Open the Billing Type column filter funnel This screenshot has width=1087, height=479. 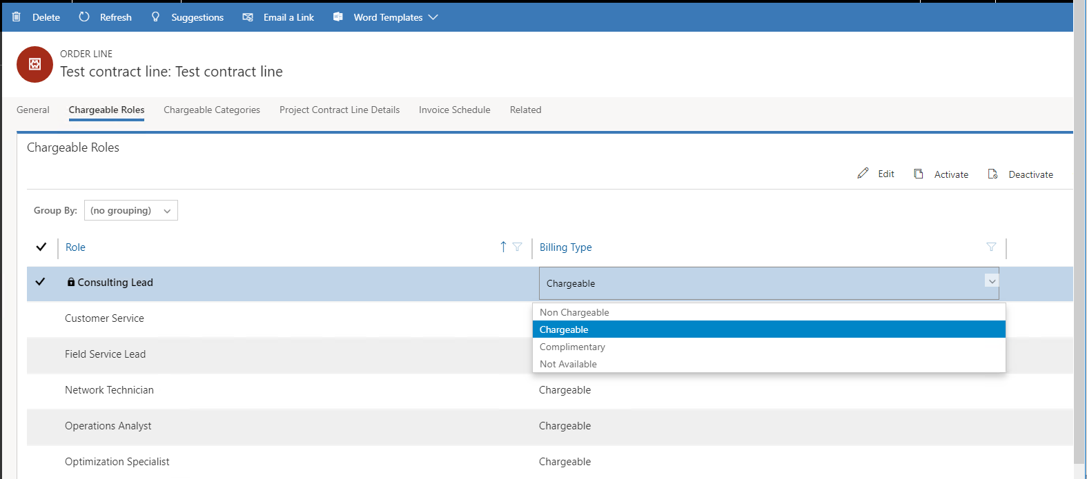pyautogui.click(x=991, y=247)
